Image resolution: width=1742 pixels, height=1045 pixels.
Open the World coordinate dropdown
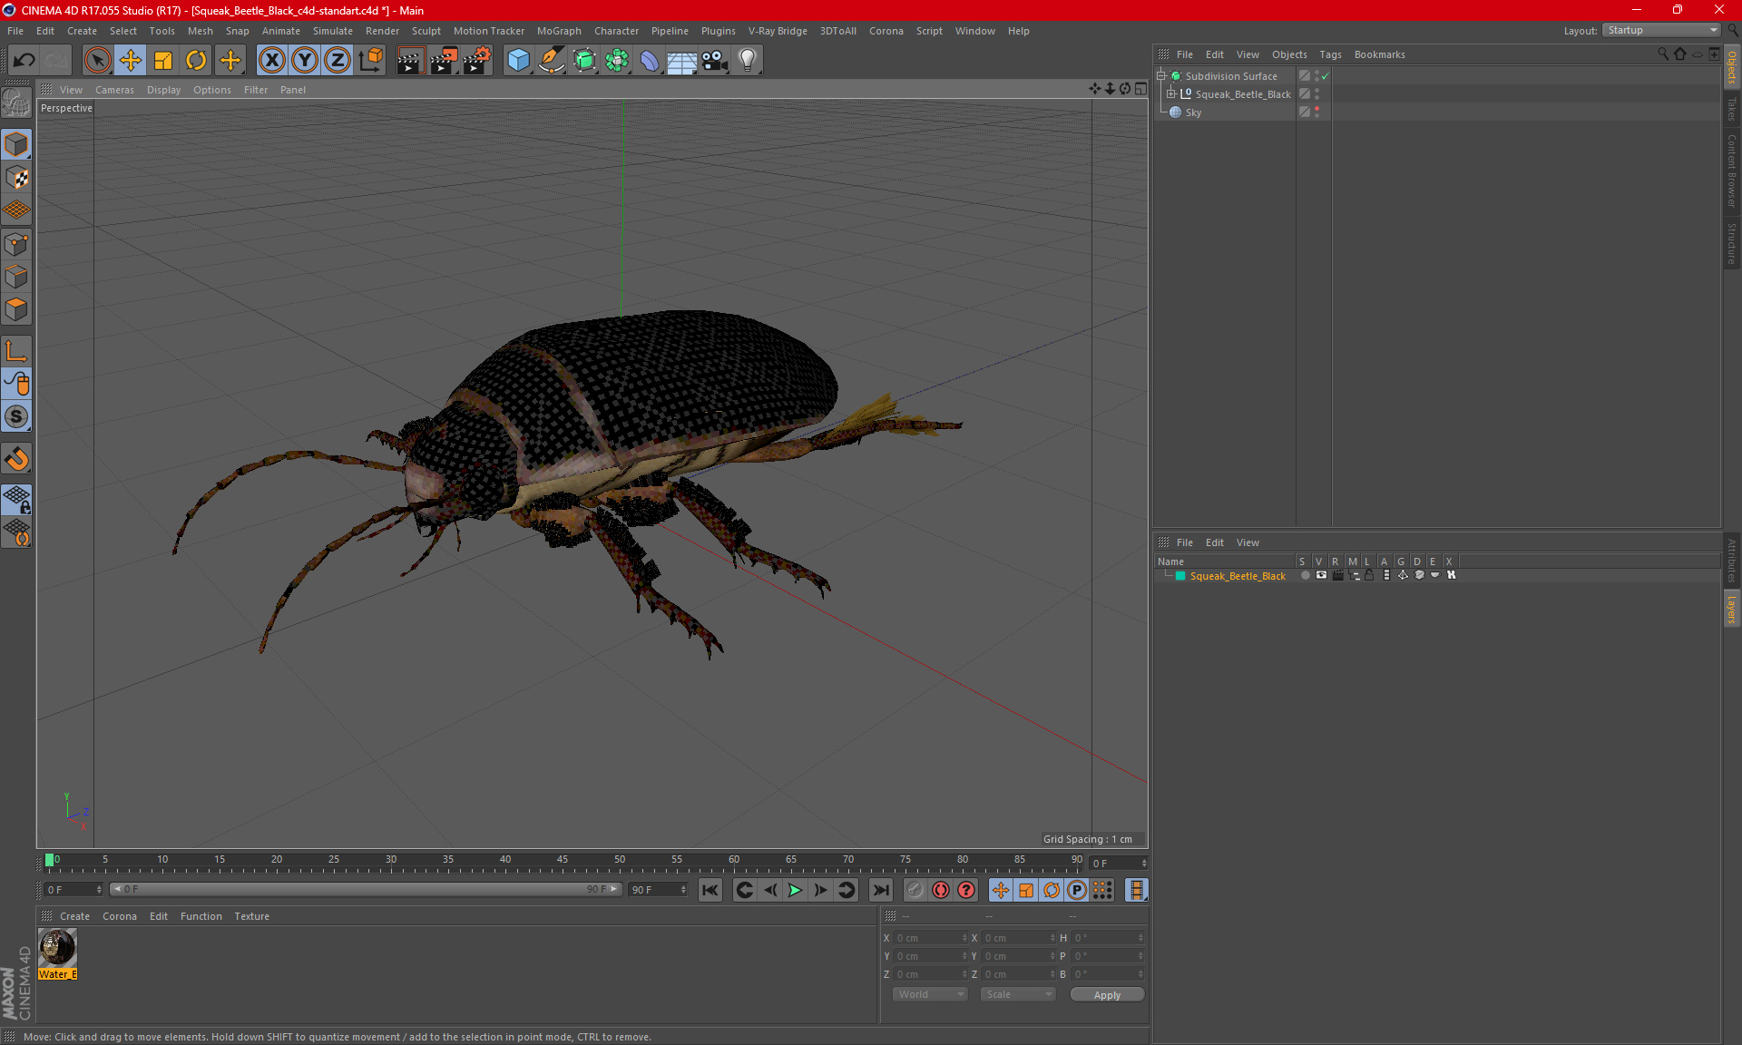point(930,994)
